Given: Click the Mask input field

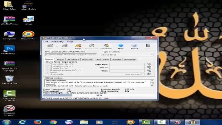Looking at the screenshot, I should pos(127,71).
